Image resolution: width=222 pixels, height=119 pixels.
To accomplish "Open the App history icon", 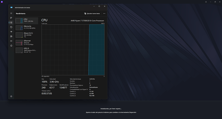I will 11,27.
